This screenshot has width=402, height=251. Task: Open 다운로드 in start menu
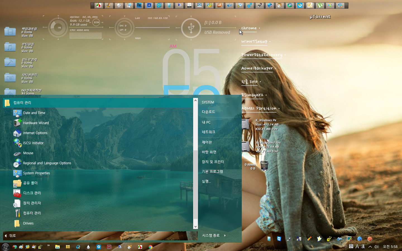(209, 112)
